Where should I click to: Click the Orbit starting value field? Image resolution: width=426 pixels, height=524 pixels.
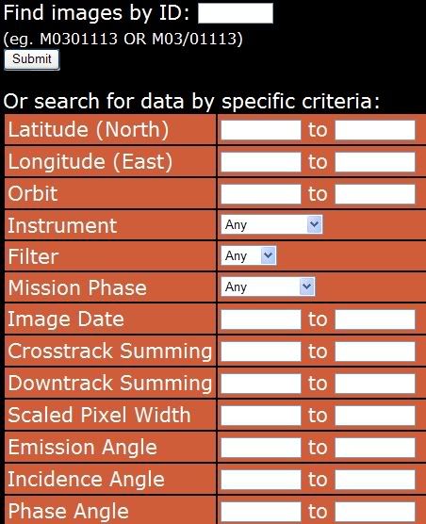261,194
